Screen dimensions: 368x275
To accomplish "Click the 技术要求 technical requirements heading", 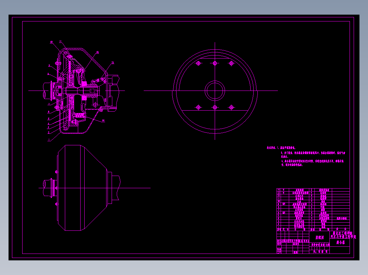I will [x=271, y=148].
